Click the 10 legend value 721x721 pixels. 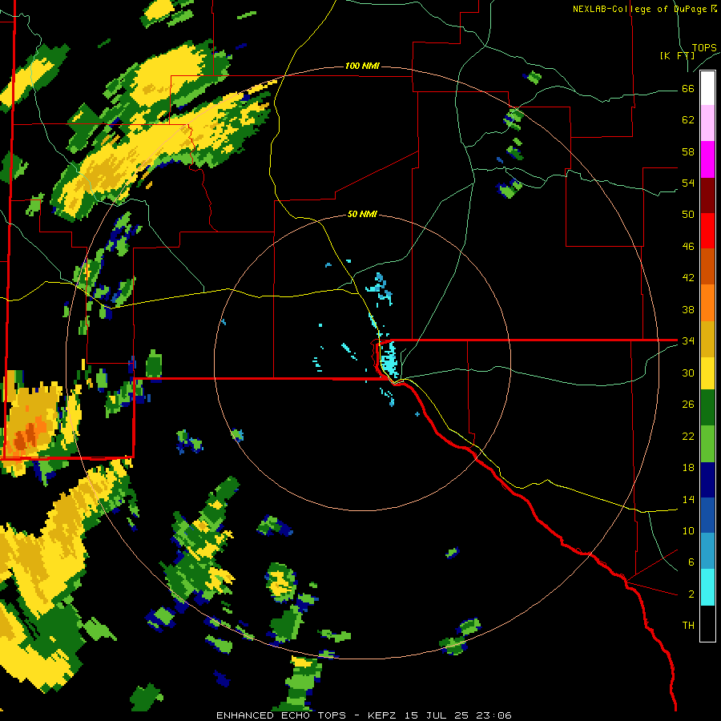[x=688, y=530]
